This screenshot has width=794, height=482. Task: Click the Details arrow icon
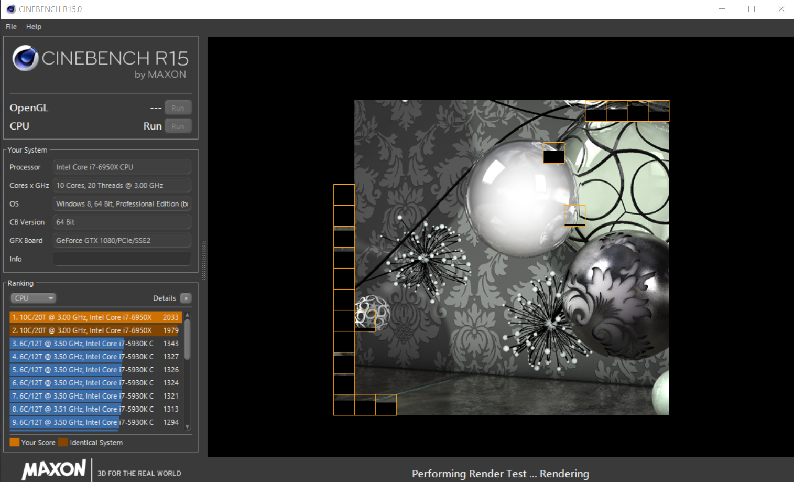[186, 298]
